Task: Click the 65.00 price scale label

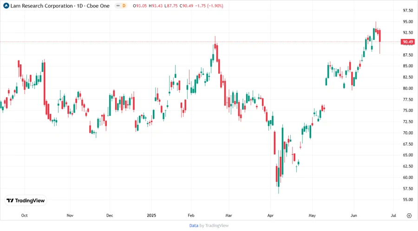Action: (408, 155)
